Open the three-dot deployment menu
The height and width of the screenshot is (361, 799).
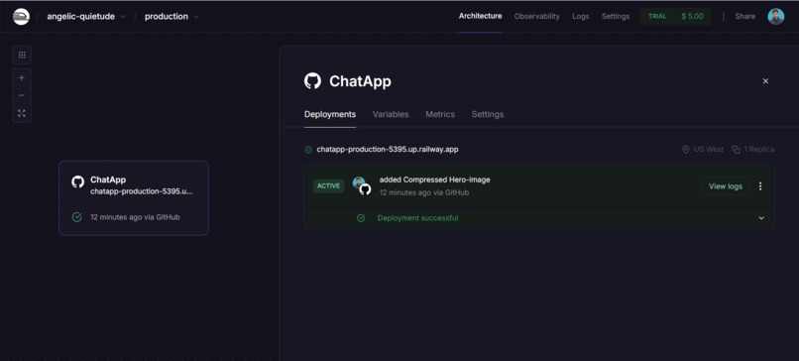(760, 186)
